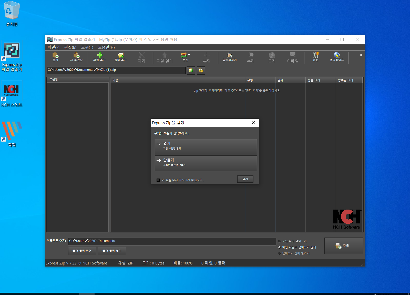Sort by the 날짜 column header
Screen dimensions: 410x295
tap(290, 80)
